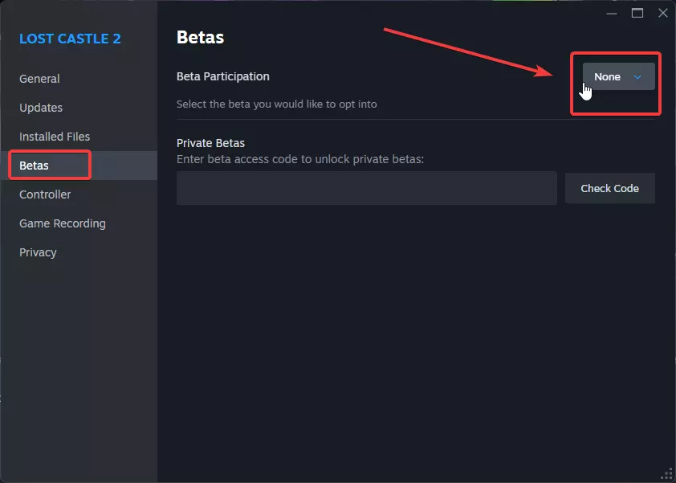This screenshot has width=676, height=483.
Task: Click the Beta Participation label
Action: pyautogui.click(x=223, y=76)
